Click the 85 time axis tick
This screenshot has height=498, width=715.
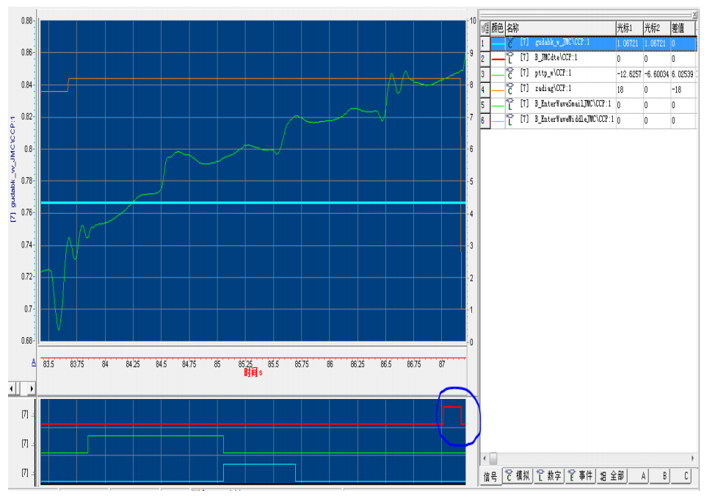[x=217, y=364]
